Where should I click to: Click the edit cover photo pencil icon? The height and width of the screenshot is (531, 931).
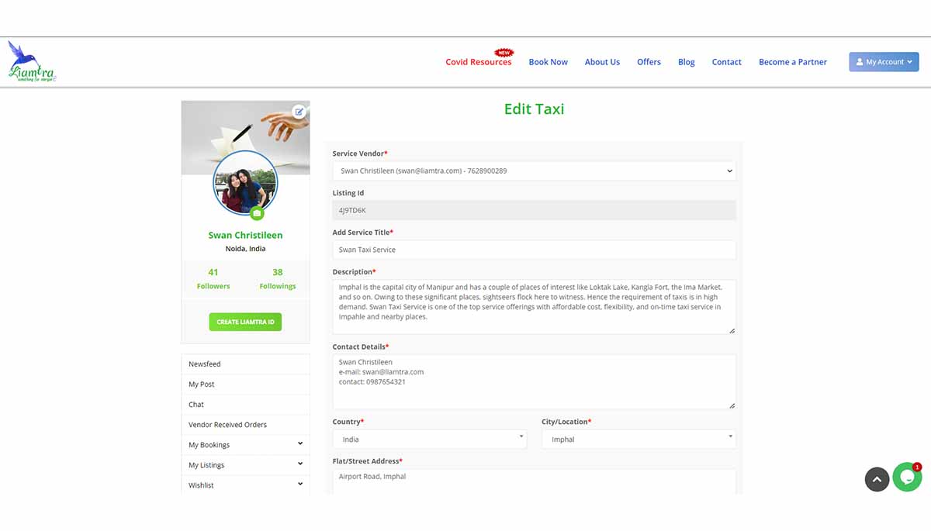pos(299,112)
